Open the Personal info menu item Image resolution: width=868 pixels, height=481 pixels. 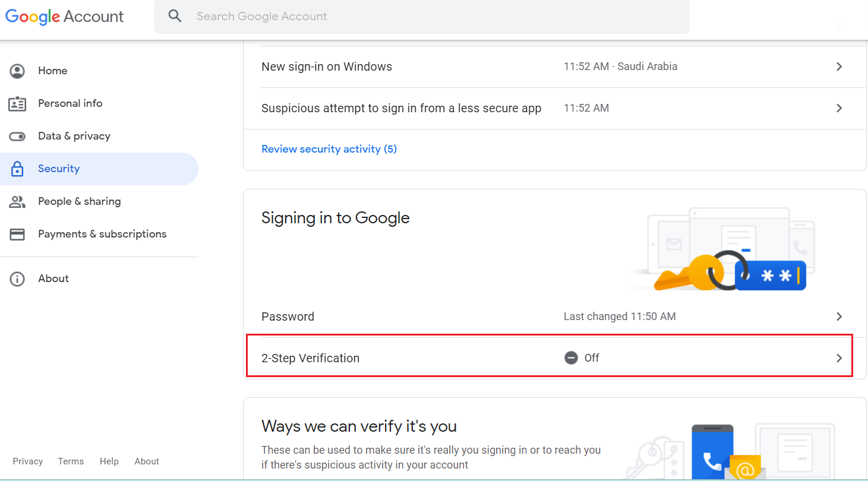point(70,103)
